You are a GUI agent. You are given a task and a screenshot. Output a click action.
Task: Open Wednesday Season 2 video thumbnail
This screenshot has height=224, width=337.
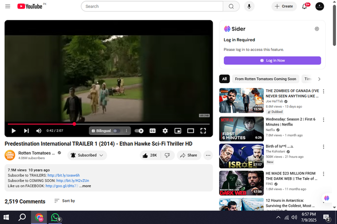tap(241, 129)
